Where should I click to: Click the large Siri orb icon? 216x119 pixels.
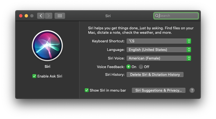point(47,46)
